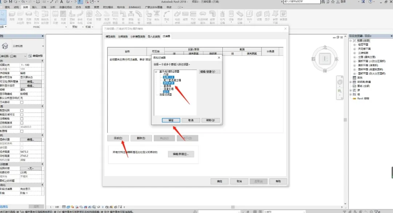The height and width of the screenshot is (213, 393).
Task: Click the 风管 duct tool in ribbon
Action: click(x=12, y=16)
